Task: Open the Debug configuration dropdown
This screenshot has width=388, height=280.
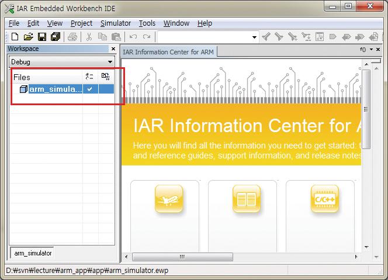Action: pyautogui.click(x=110, y=62)
